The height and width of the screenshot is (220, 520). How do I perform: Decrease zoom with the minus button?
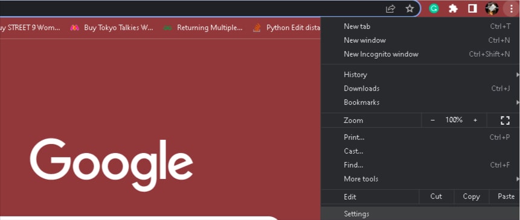pos(432,121)
